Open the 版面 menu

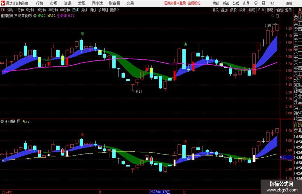(226, 3)
